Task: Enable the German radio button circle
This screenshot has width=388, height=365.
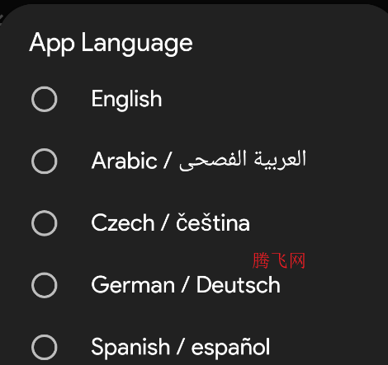Action: coord(44,285)
